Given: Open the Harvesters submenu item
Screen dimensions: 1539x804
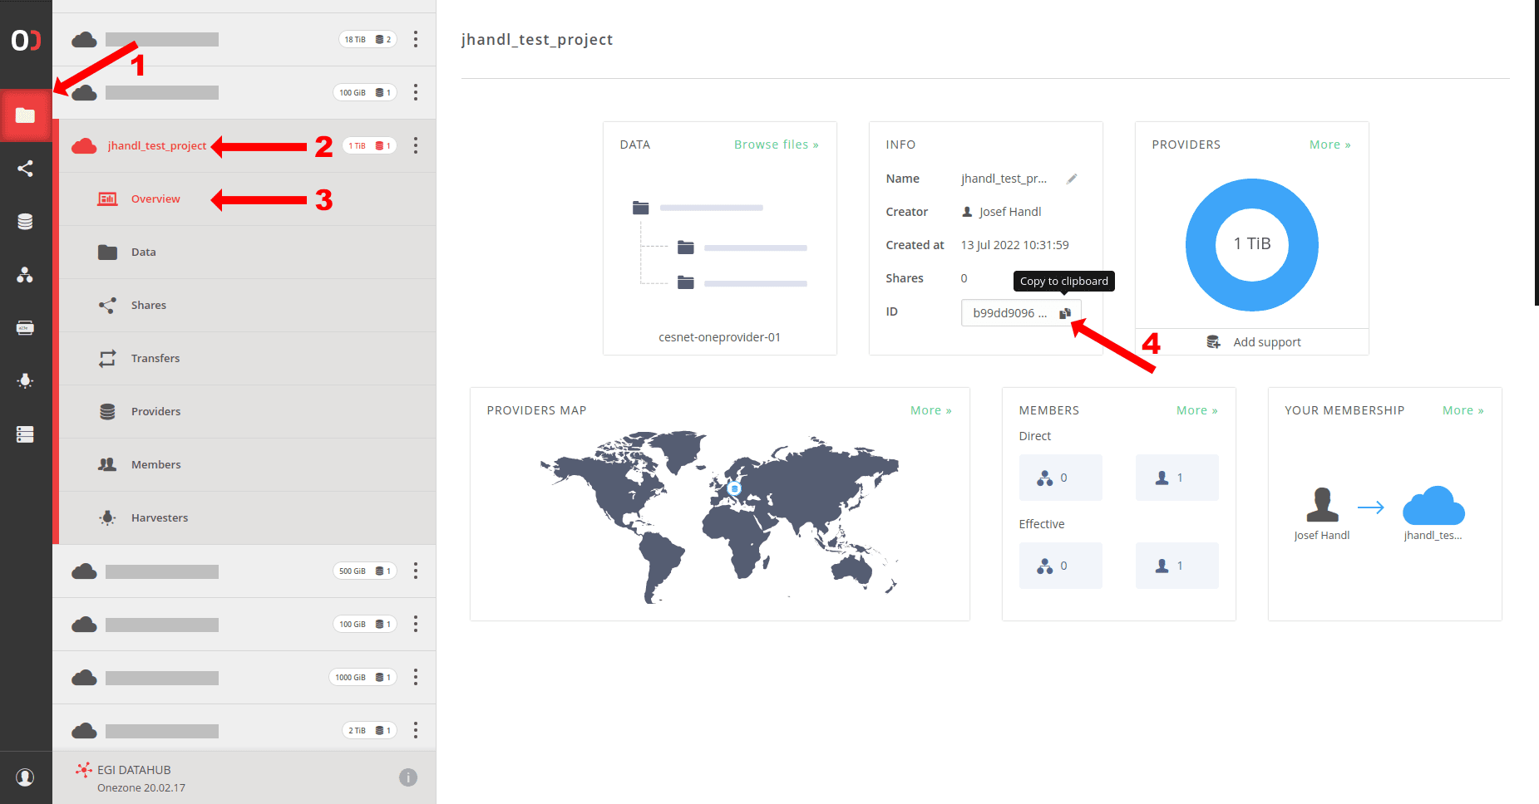Looking at the screenshot, I should tap(159, 518).
